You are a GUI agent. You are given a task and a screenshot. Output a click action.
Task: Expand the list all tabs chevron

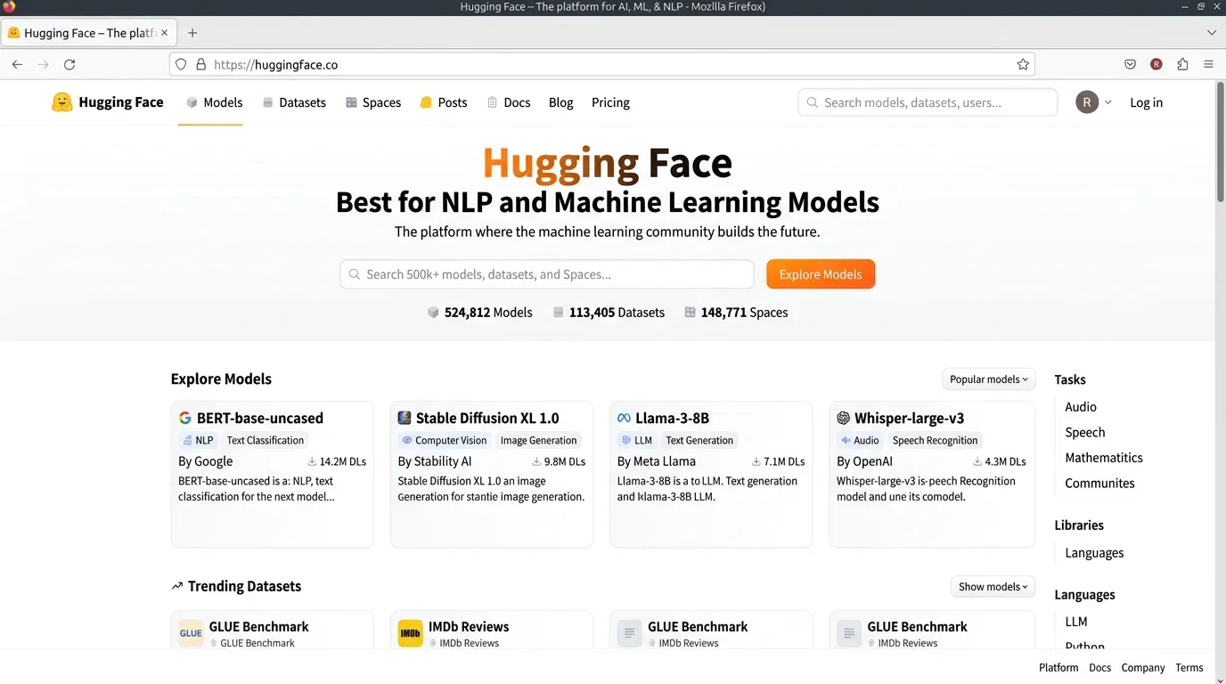[1211, 33]
